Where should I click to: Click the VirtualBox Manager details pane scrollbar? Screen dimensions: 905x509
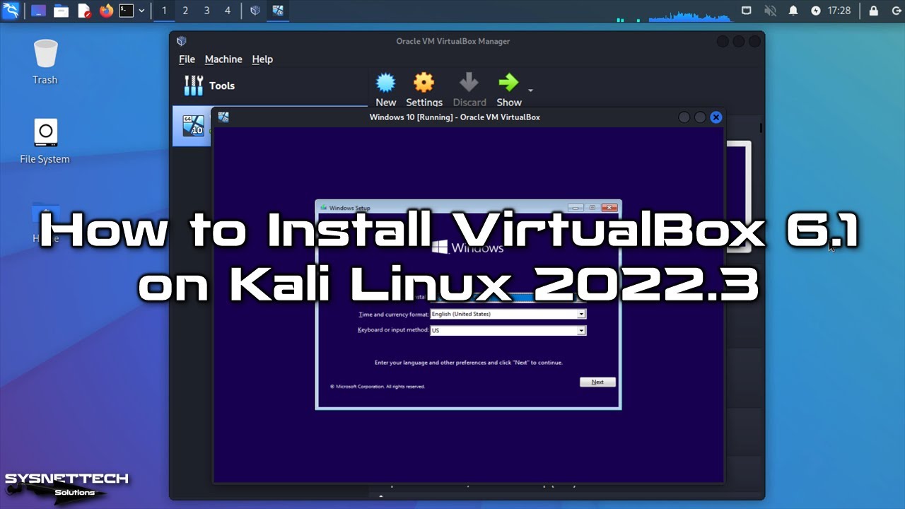coord(761,128)
